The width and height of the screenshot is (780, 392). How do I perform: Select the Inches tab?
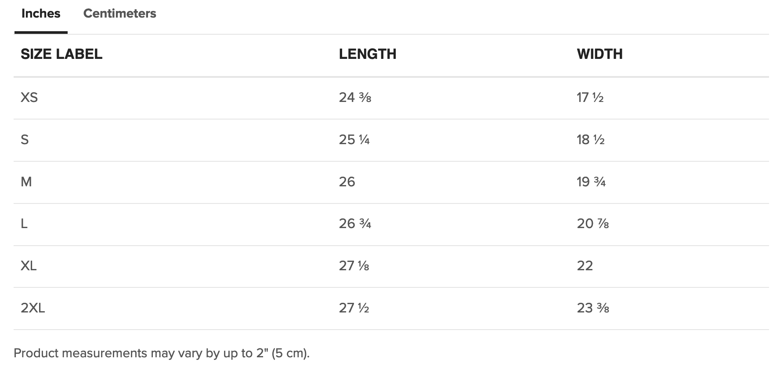[x=41, y=14]
